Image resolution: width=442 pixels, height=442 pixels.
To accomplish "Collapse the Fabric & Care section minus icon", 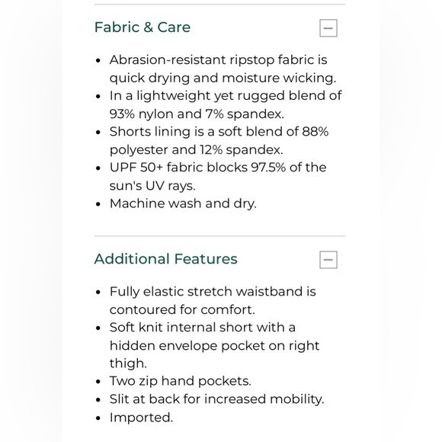I will [328, 28].
